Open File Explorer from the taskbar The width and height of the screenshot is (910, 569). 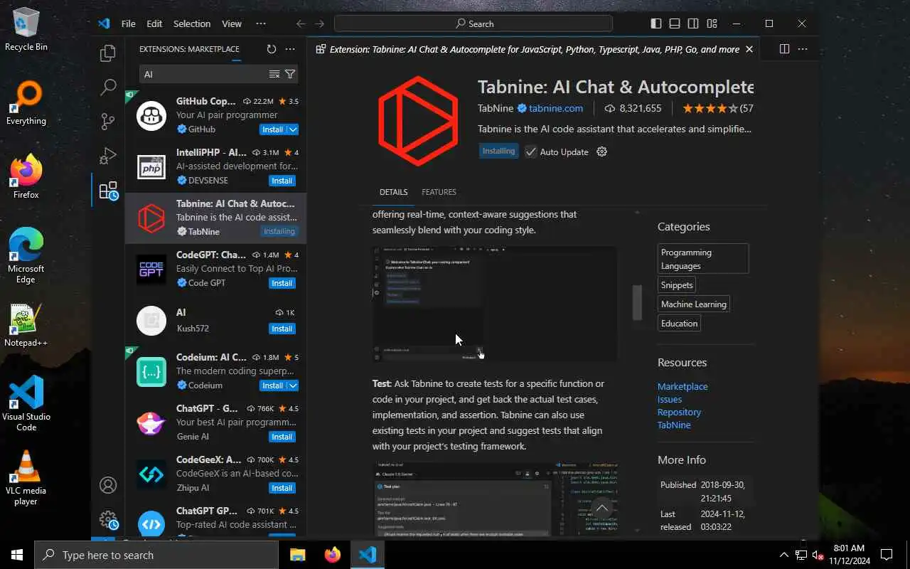pyautogui.click(x=297, y=555)
